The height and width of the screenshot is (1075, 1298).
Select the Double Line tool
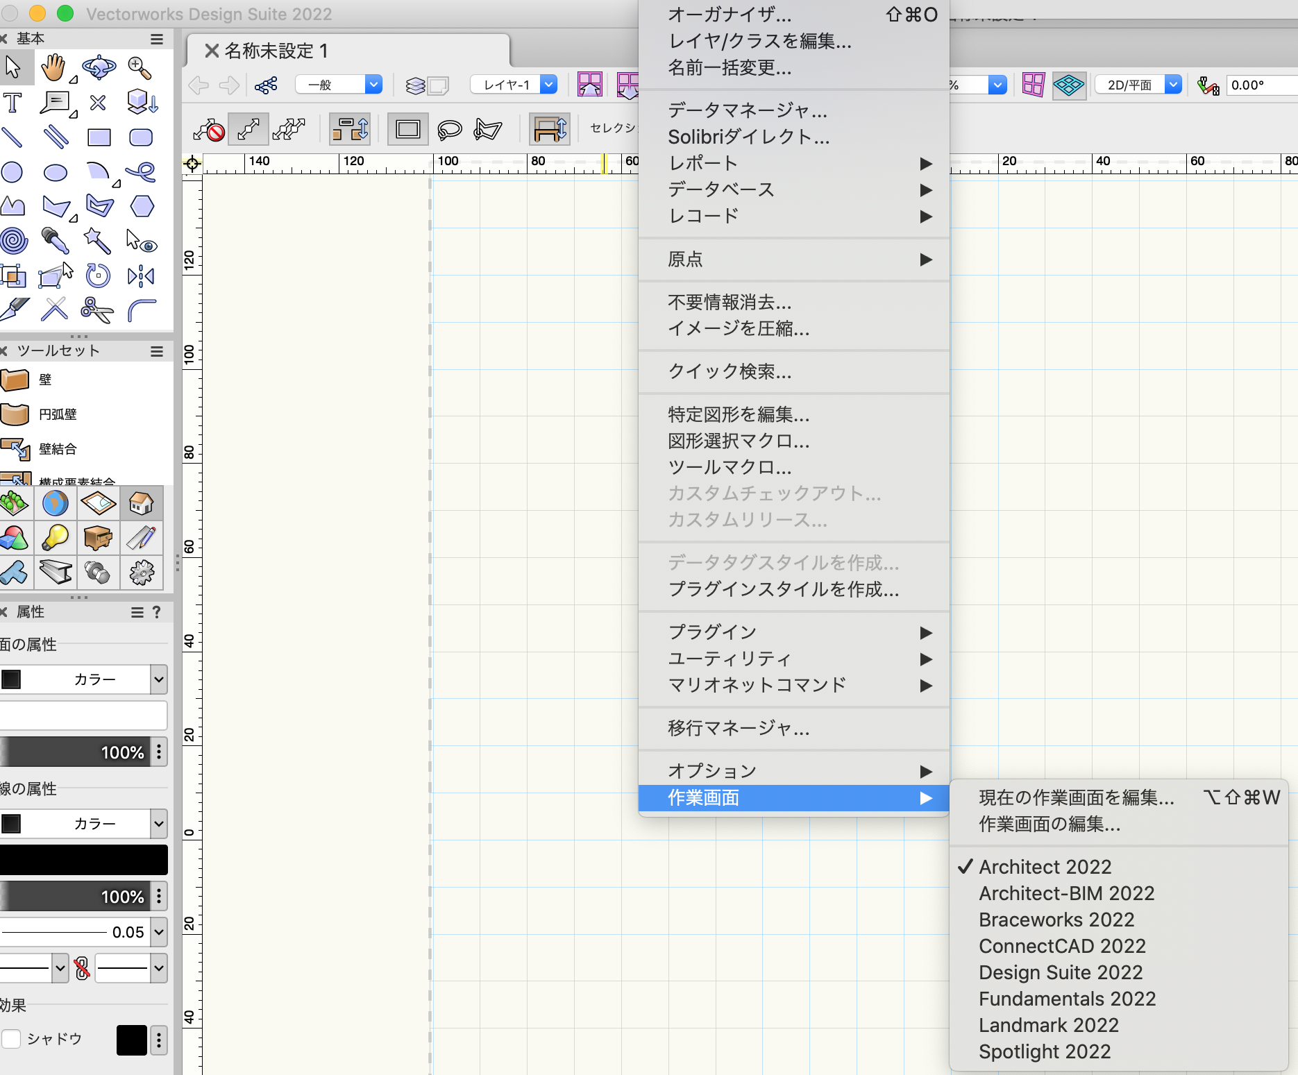pyautogui.click(x=56, y=137)
